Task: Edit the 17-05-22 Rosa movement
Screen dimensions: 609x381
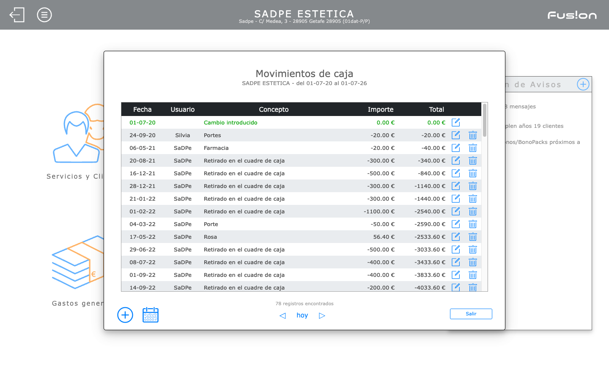Action: click(455, 237)
